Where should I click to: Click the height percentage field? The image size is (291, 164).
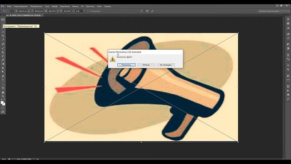67,11
